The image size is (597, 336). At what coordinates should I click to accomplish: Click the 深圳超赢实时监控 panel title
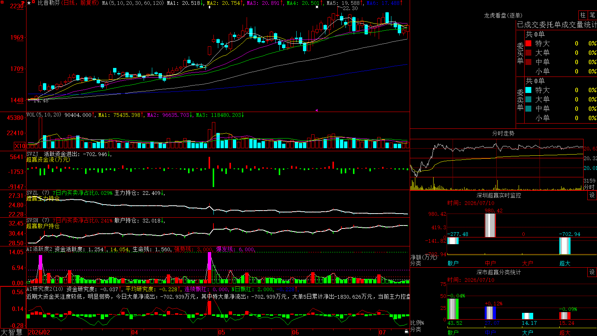[499, 195]
